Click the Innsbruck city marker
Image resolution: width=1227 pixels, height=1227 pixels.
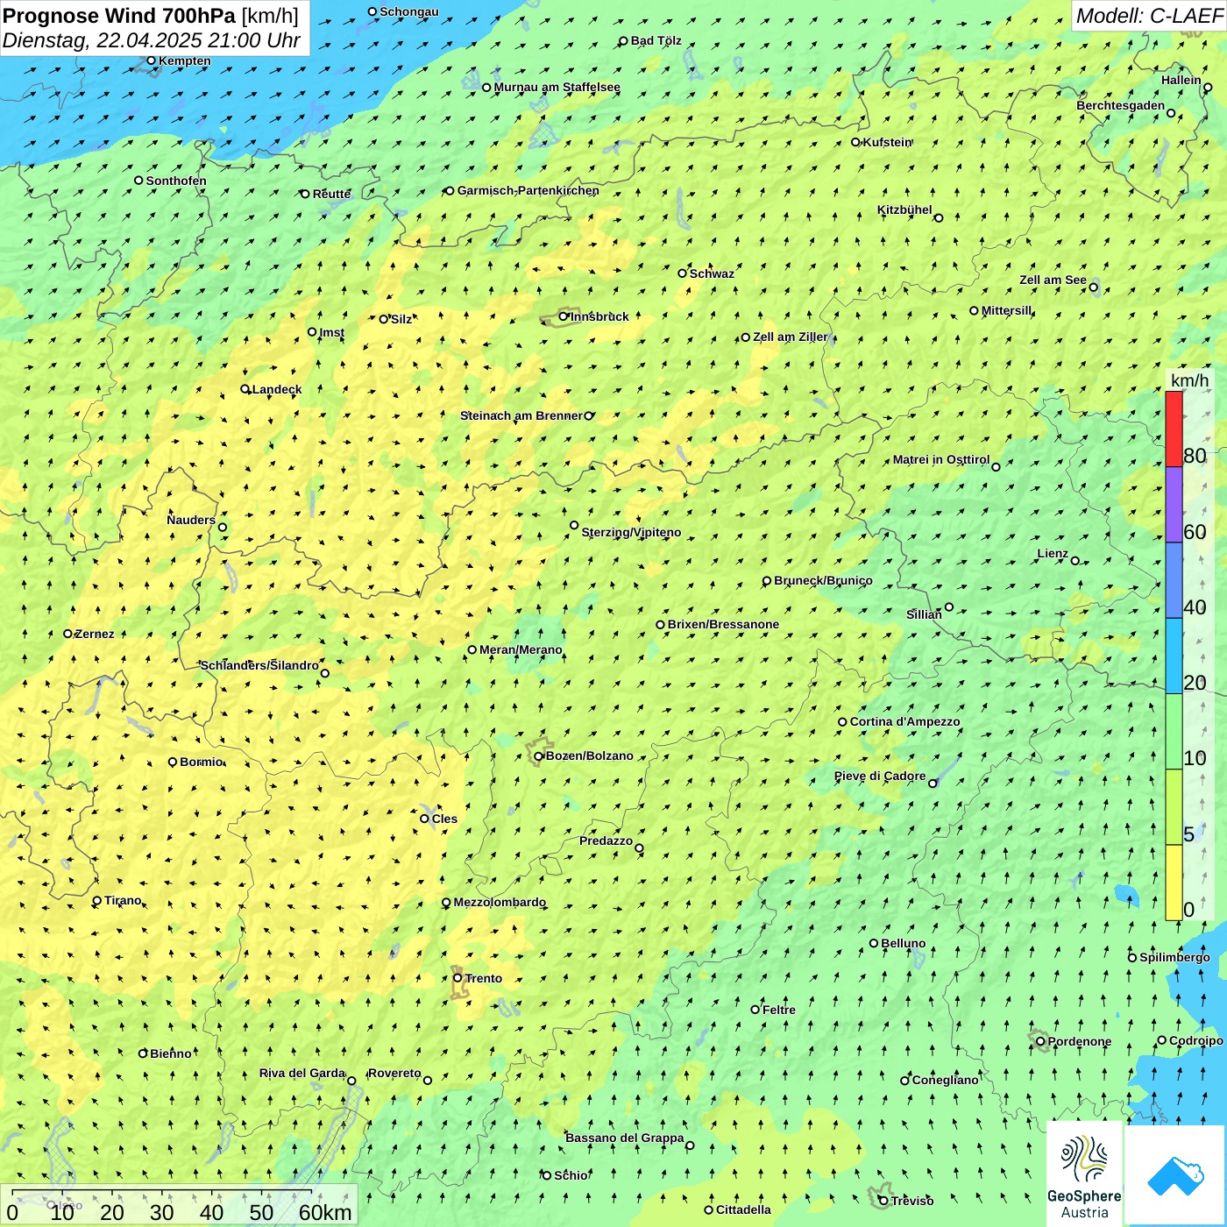(564, 316)
